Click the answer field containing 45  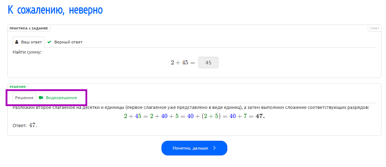point(208,63)
